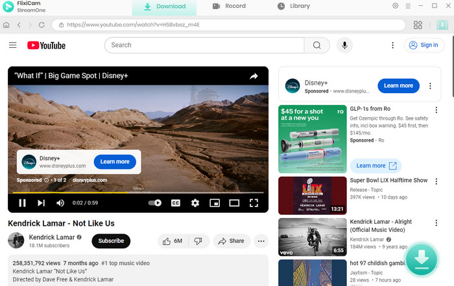Seek on the video progress bar

pos(138,192)
